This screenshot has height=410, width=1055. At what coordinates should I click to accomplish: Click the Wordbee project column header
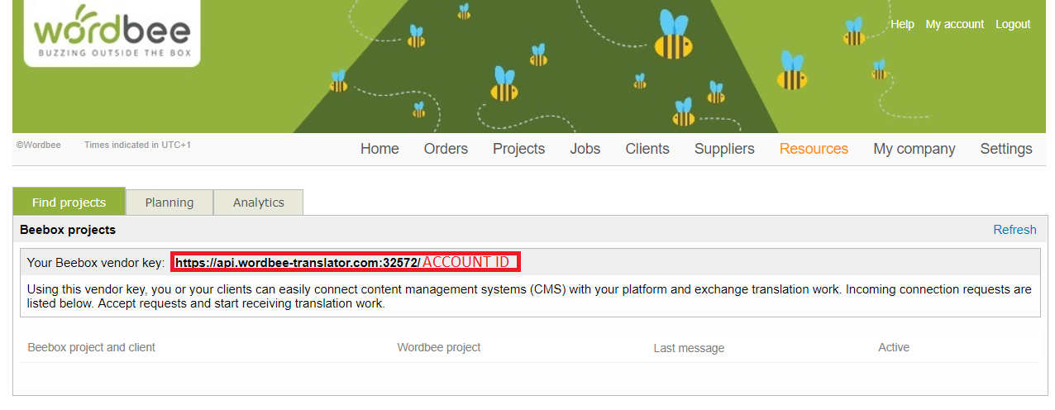coord(438,347)
